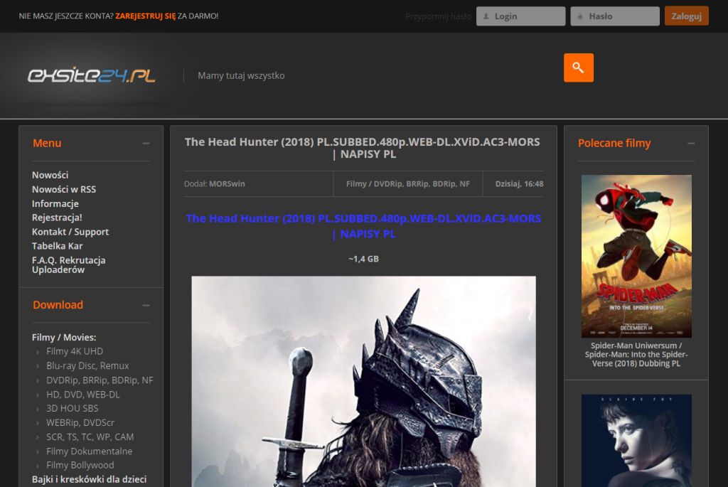The image size is (728, 487).
Task: Click the Przypomnij hasło link
Action: [437, 16]
